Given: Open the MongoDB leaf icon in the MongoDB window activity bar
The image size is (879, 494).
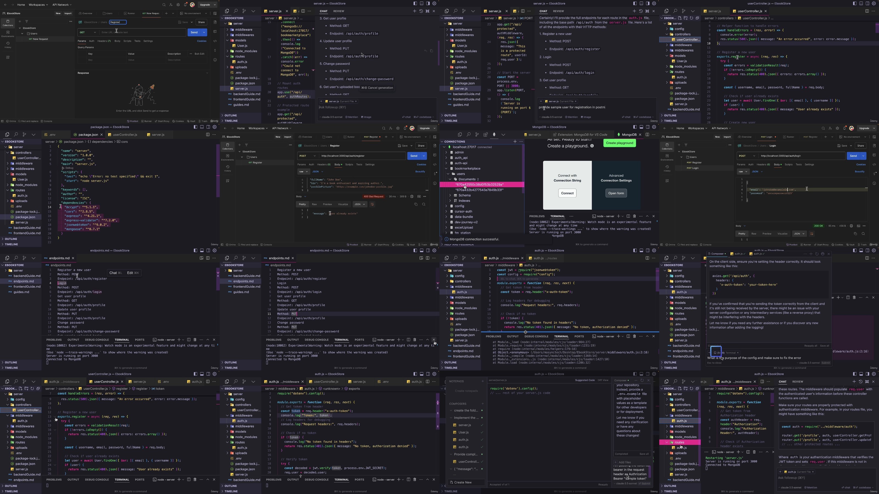Looking at the screenshot, I should tap(494, 135).
